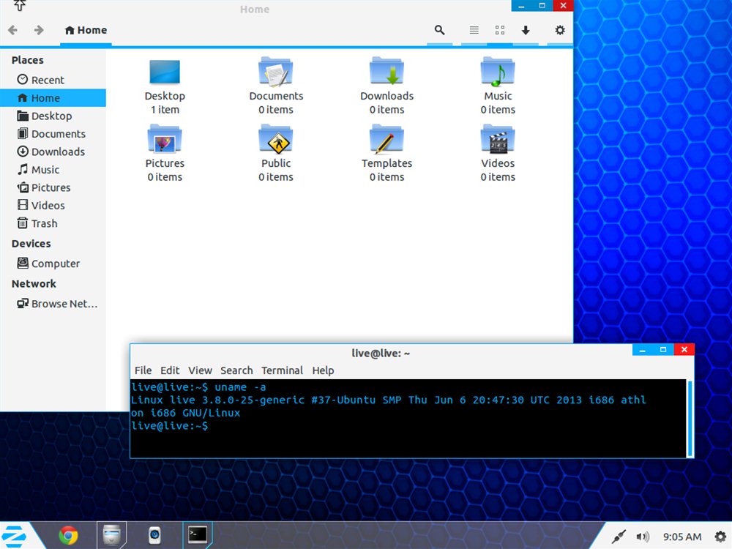732x549 pixels.
Task: Click the search magnifier in file manager toolbar
Action: click(439, 30)
